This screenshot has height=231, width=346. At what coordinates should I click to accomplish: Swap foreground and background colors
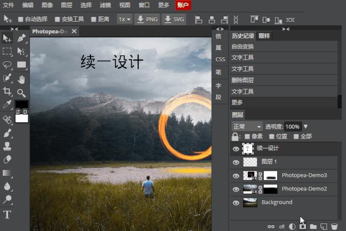[18, 112]
